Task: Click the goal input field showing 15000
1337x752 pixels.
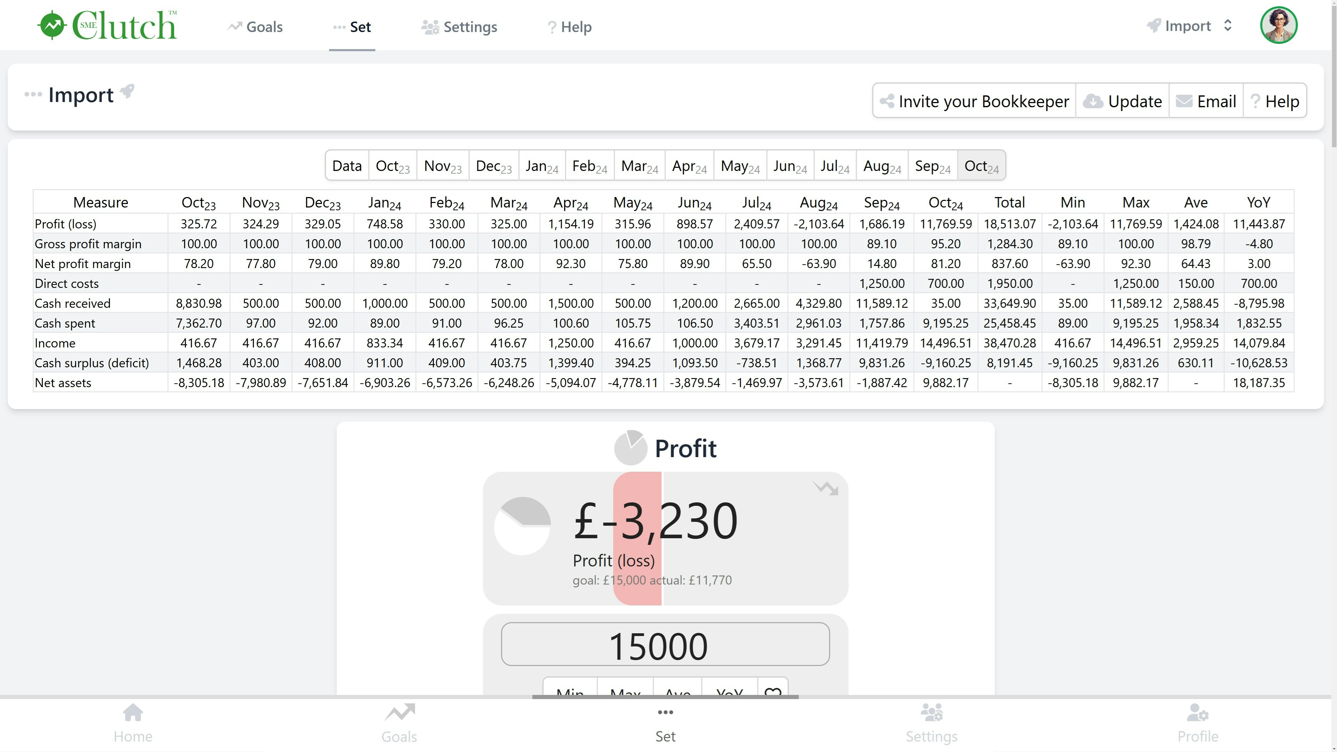Action: click(665, 644)
